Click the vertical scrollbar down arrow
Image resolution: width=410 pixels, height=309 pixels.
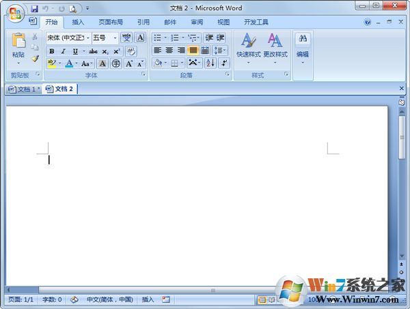(x=402, y=256)
